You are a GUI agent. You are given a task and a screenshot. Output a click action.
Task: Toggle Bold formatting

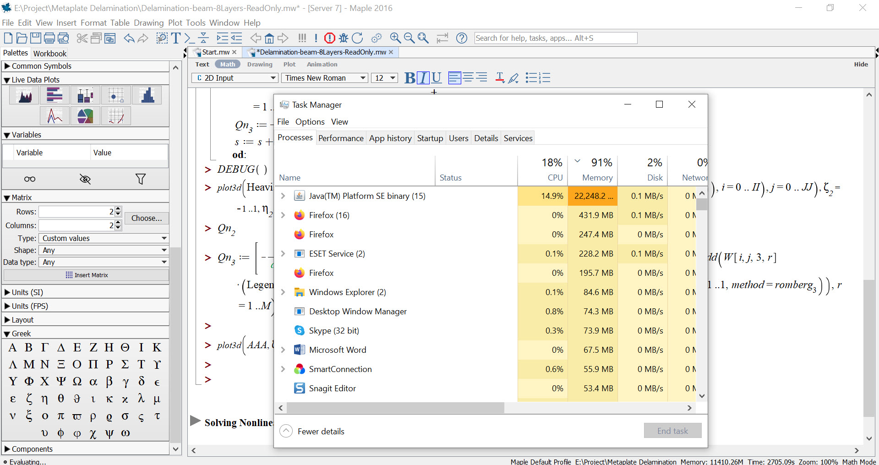(410, 78)
